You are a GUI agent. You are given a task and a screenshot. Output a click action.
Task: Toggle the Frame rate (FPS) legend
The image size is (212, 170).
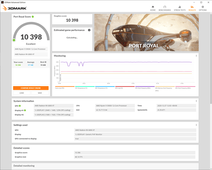[x=65, y=87]
